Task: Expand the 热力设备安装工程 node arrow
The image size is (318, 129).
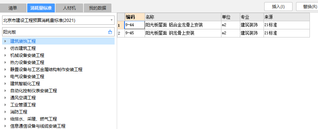Action: coord(5,63)
